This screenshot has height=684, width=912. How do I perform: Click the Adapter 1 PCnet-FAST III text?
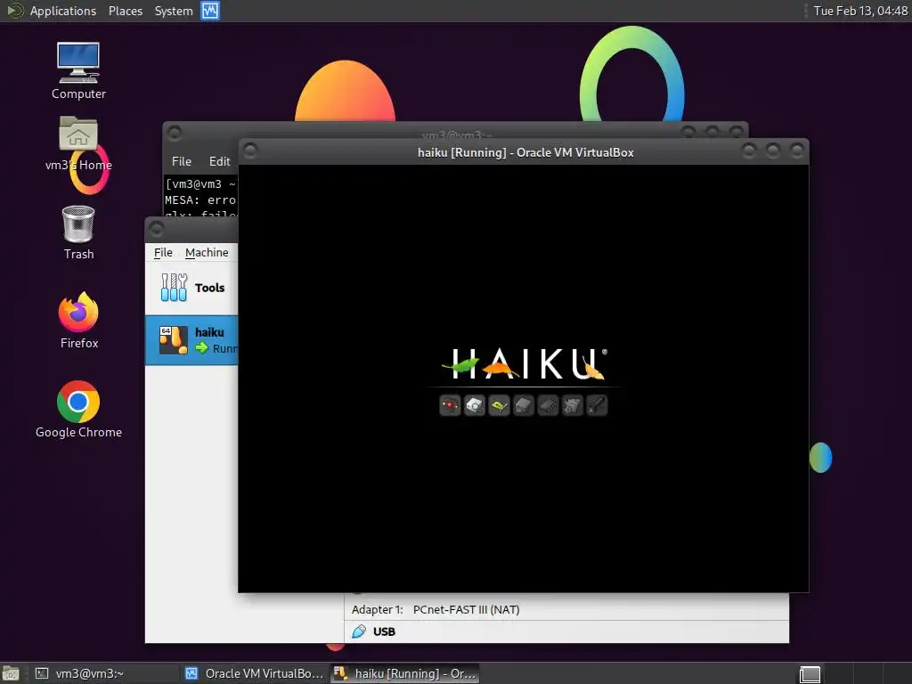tap(436, 609)
